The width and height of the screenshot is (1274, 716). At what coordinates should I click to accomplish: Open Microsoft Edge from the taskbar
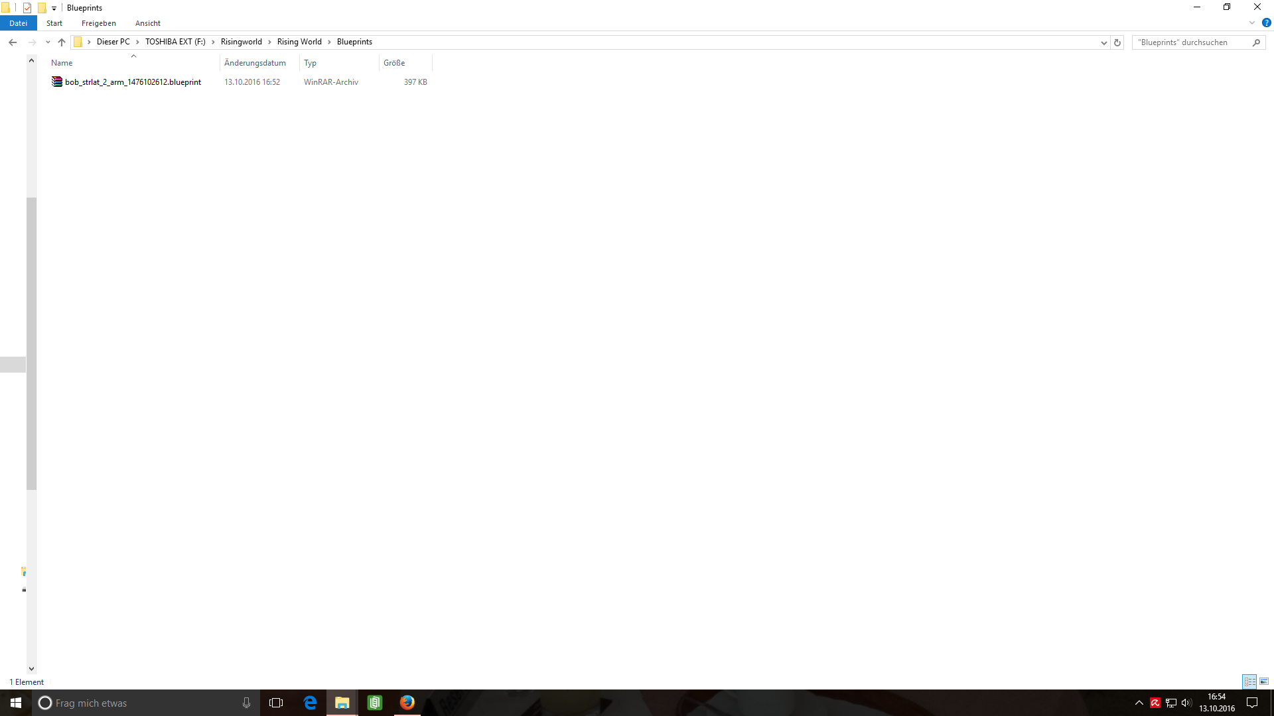click(x=310, y=703)
